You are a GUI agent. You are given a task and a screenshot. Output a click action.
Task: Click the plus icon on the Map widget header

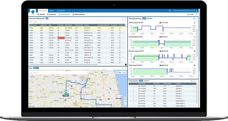[123, 68]
